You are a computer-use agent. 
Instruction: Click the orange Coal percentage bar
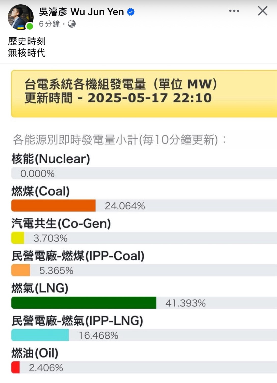point(53,206)
